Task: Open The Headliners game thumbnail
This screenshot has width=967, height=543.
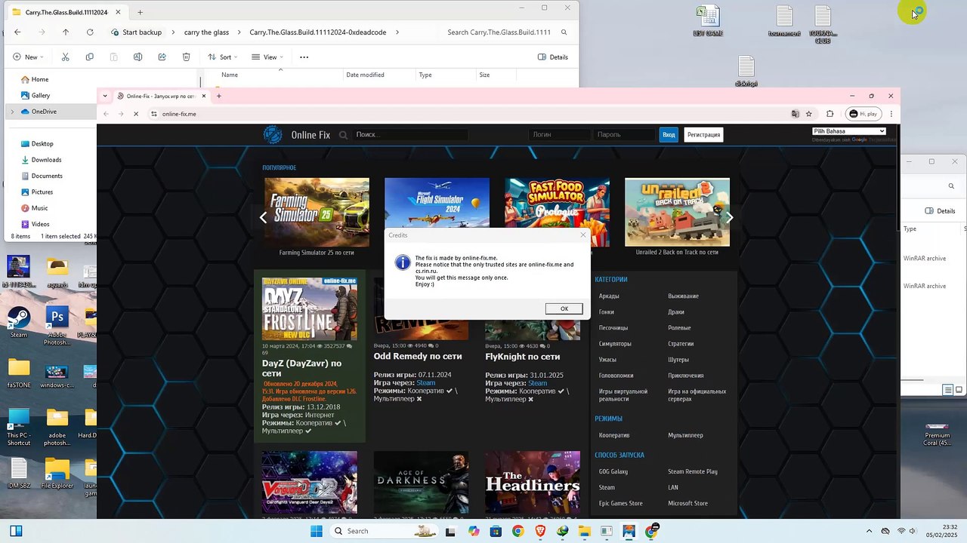Action: 533,483
